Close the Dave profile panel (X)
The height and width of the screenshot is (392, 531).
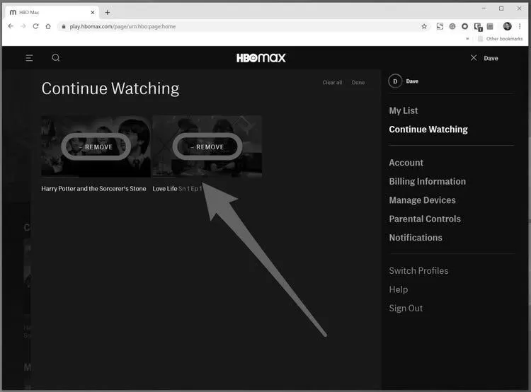(474, 58)
